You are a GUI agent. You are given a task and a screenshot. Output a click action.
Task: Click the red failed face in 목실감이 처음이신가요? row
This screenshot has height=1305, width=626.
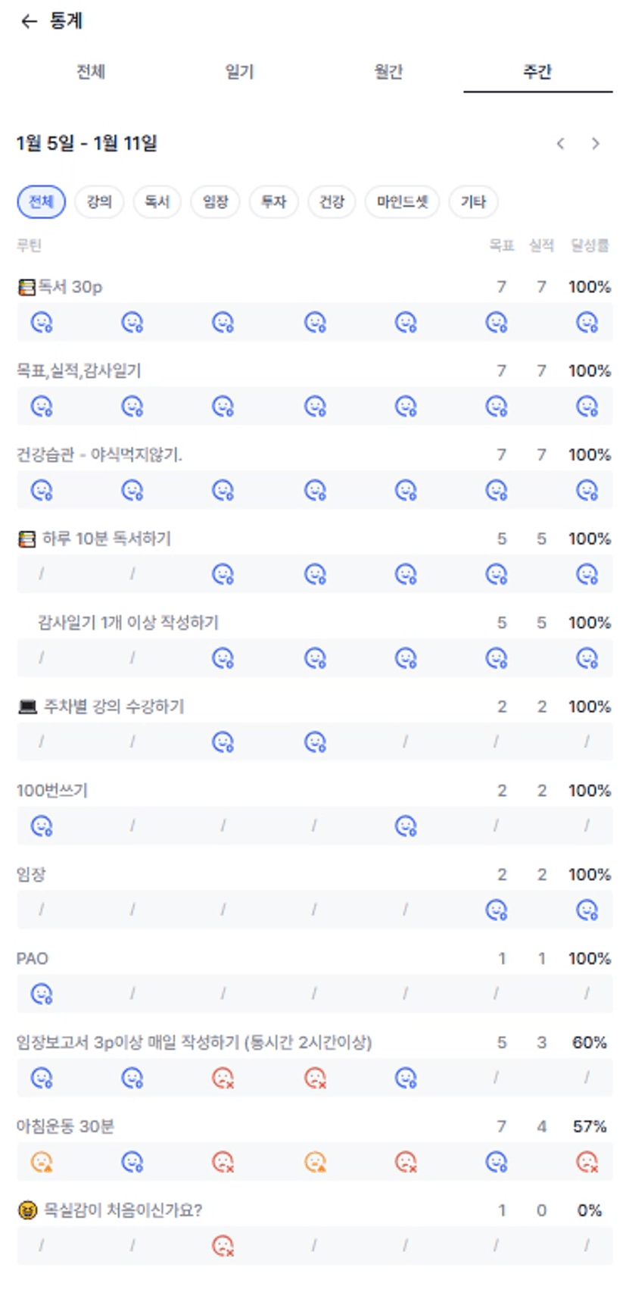click(223, 1246)
